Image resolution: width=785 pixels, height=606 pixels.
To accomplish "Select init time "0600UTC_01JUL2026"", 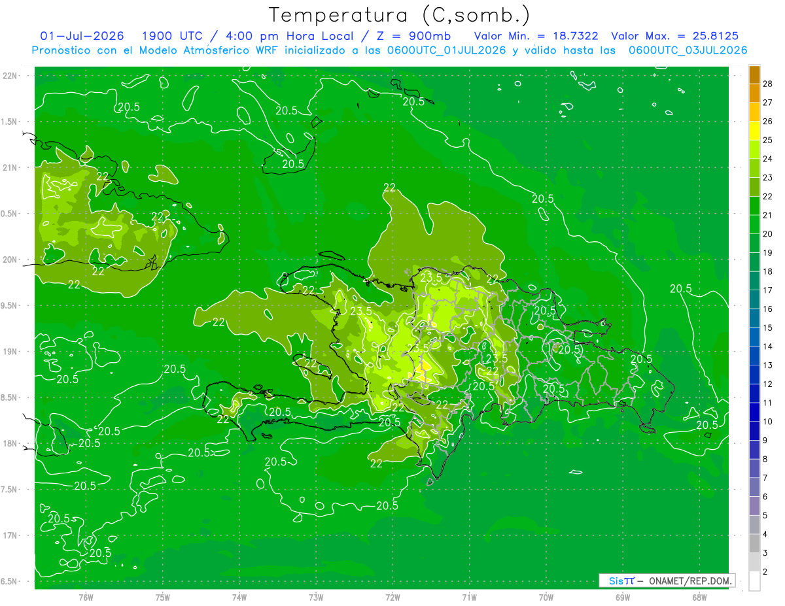I will [x=445, y=50].
